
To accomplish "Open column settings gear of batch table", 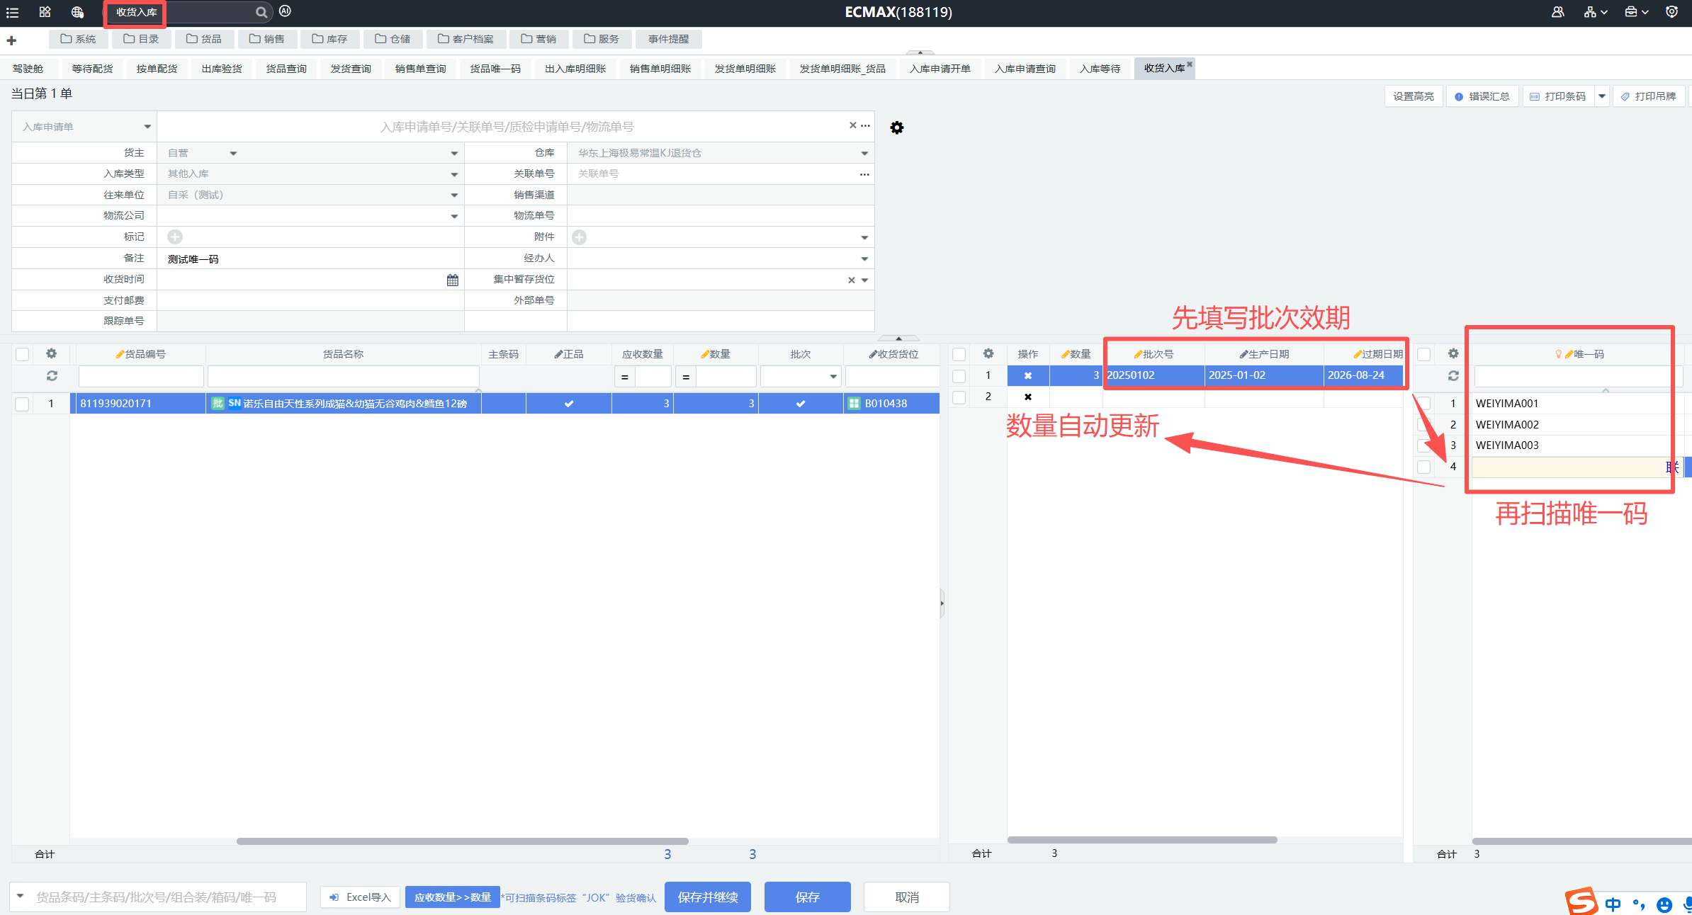I will coord(988,353).
